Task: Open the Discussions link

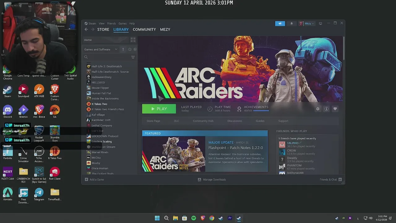Action: [x=235, y=121]
